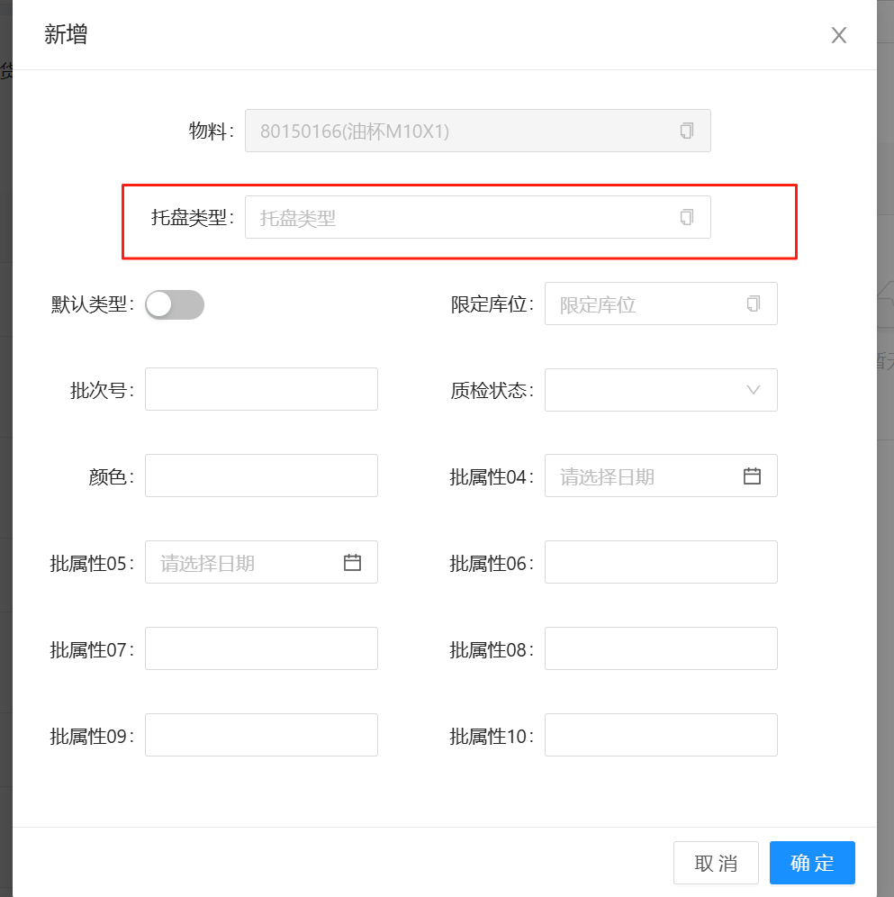Screen dimensions: 894x897
Task: Open calendar icon for 批属性04
Action: (x=753, y=476)
